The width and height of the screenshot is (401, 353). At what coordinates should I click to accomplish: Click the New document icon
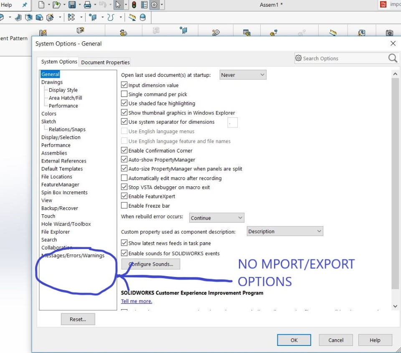pyautogui.click(x=41, y=5)
